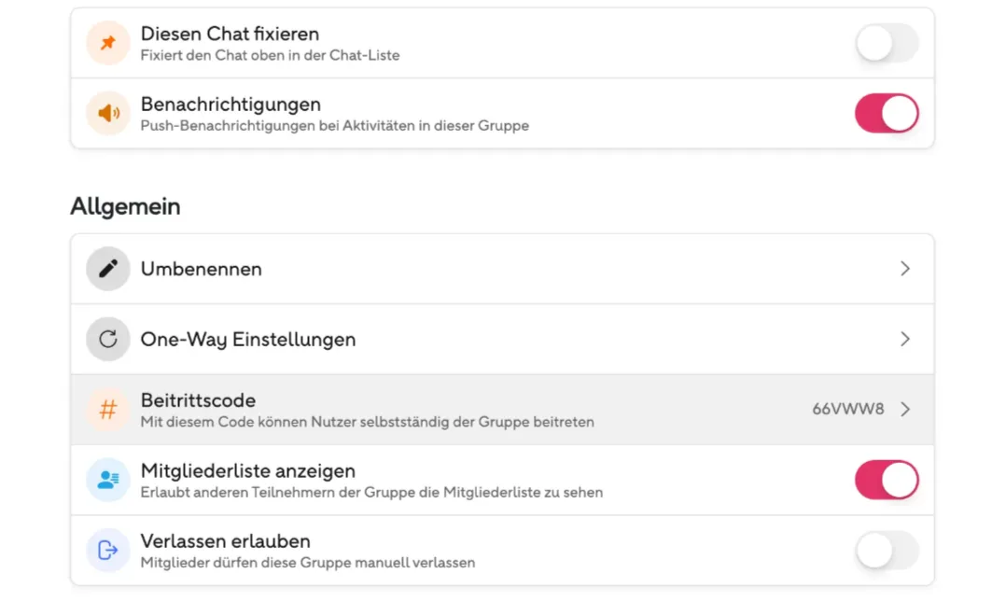Enable the Verlassen erlauben switch
Viewport: 1006px width, 602px height.
click(887, 550)
